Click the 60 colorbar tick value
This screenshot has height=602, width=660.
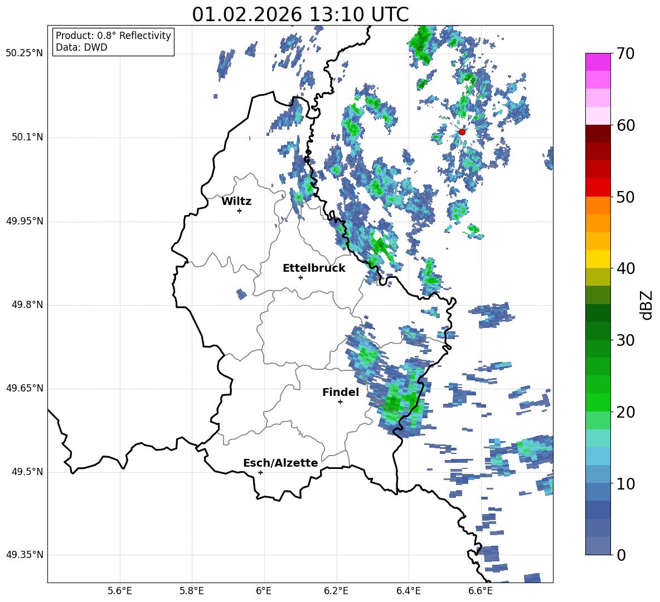[625, 125]
